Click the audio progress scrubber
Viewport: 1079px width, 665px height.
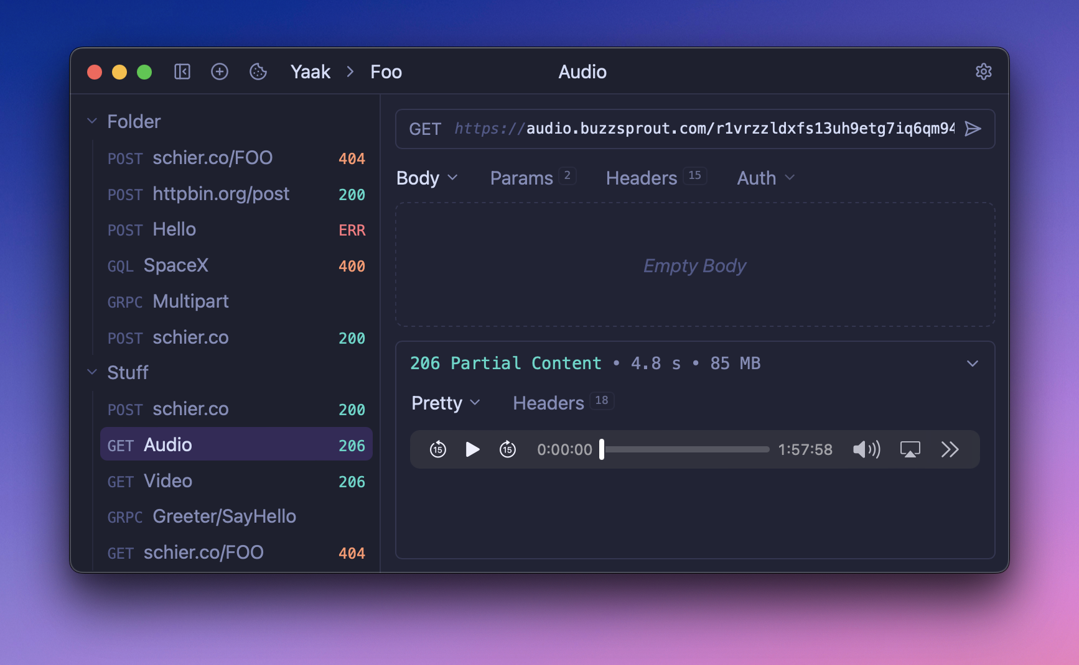(684, 449)
